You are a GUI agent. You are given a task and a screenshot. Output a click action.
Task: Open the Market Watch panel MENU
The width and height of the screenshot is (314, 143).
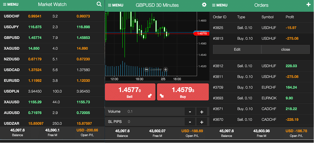11,5
